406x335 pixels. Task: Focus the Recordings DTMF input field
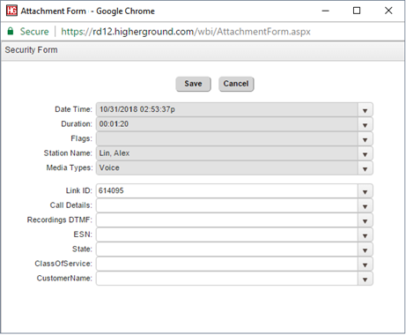pyautogui.click(x=227, y=220)
